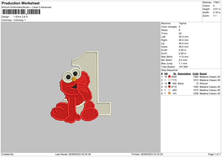Click the Stop Sequence label
The image size is (222, 157).
tap(169, 70)
